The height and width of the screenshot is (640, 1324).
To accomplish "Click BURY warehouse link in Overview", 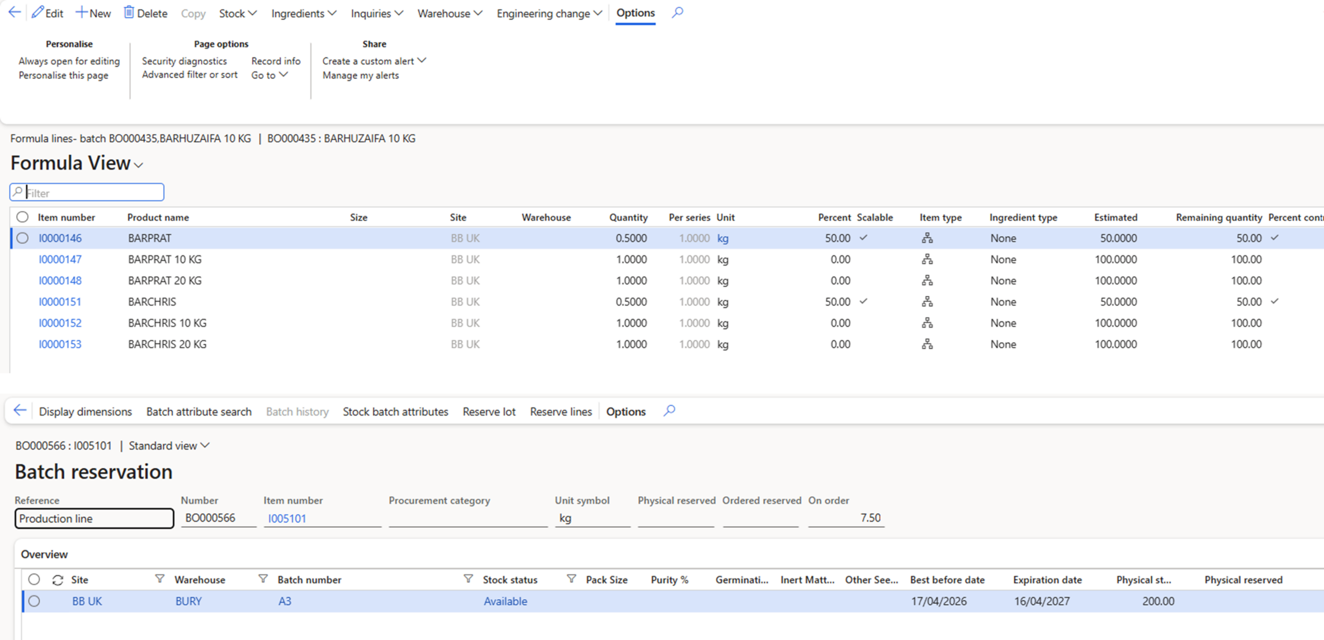I will [x=189, y=601].
